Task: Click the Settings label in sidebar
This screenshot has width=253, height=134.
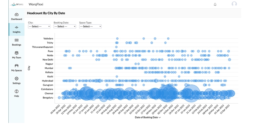Action: pyautogui.click(x=16, y=83)
